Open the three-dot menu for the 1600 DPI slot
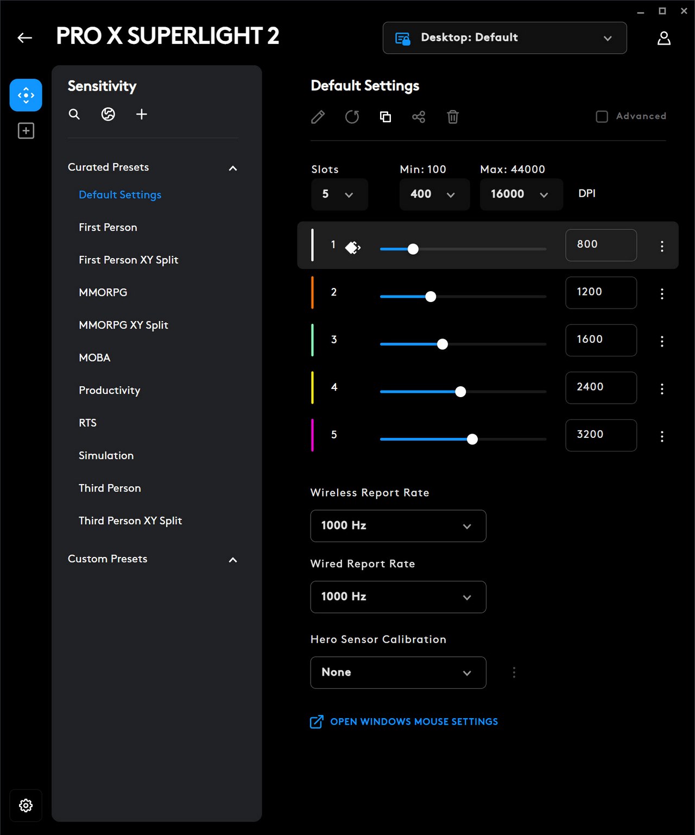Screen dimensions: 695x835 (x=662, y=341)
